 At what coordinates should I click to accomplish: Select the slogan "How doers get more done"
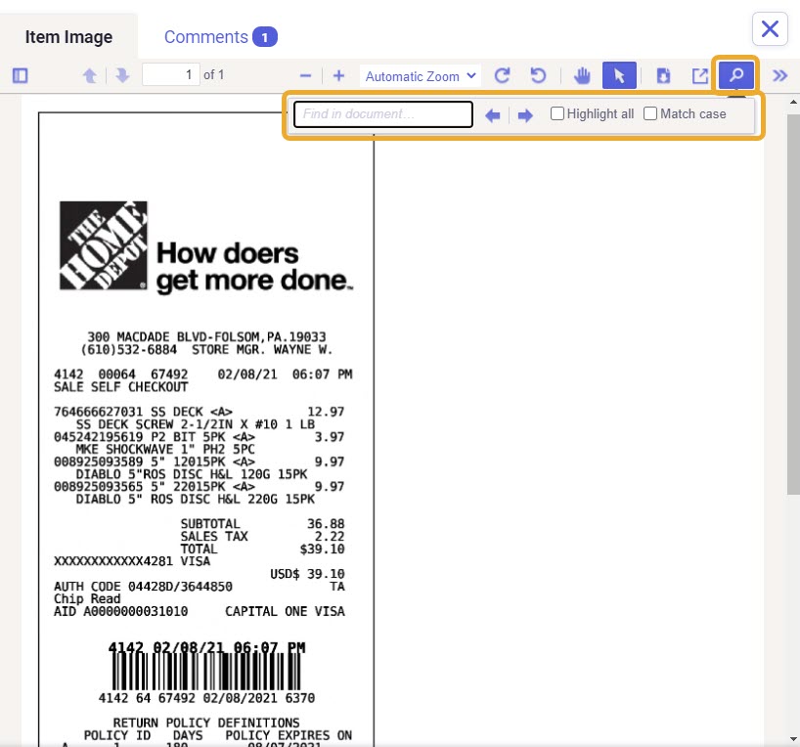click(x=254, y=267)
